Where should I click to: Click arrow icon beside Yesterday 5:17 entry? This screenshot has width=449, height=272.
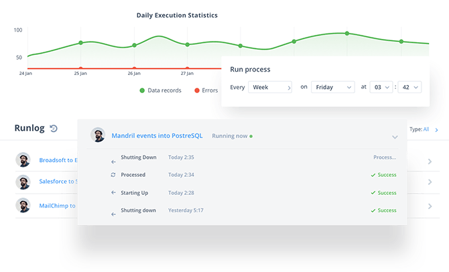pyautogui.click(x=113, y=214)
